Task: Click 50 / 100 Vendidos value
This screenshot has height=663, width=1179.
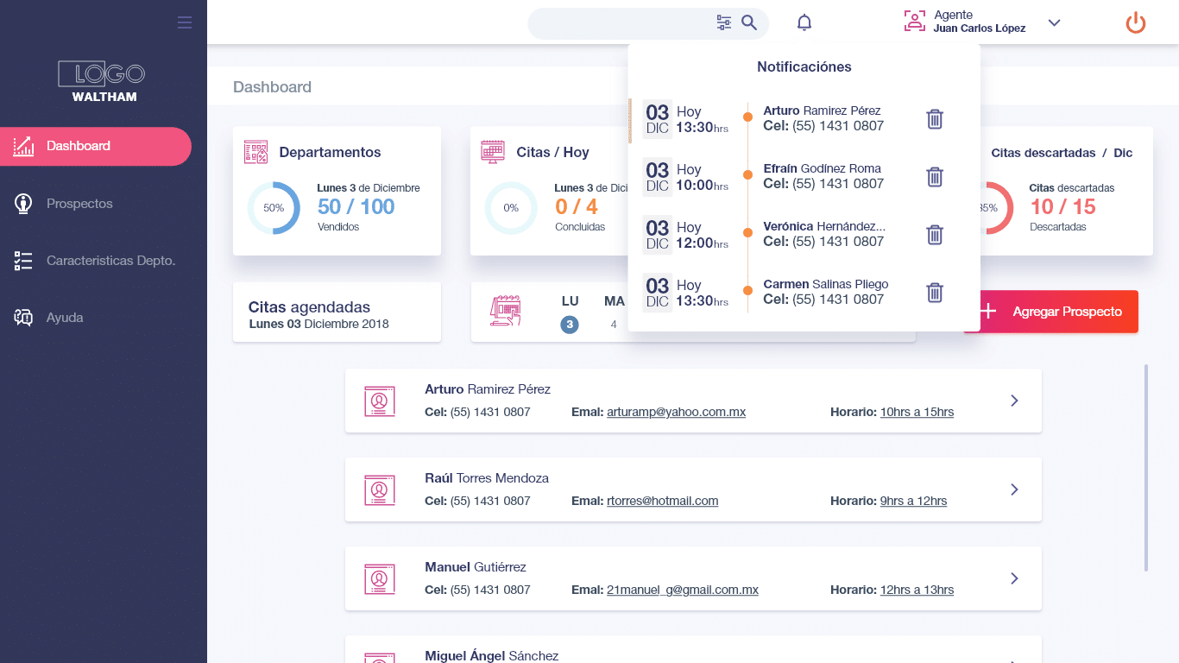Action: [x=356, y=206]
